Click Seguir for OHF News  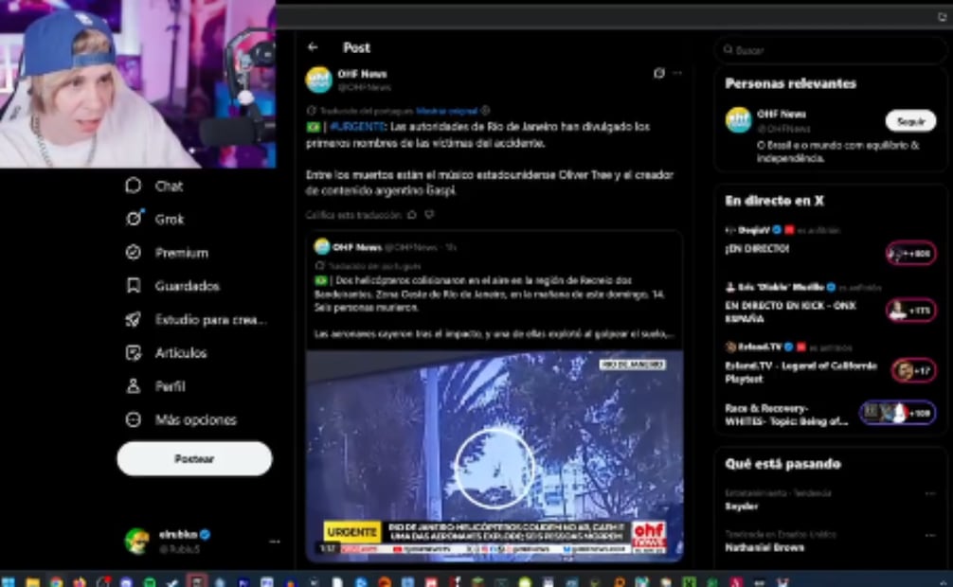tap(910, 121)
